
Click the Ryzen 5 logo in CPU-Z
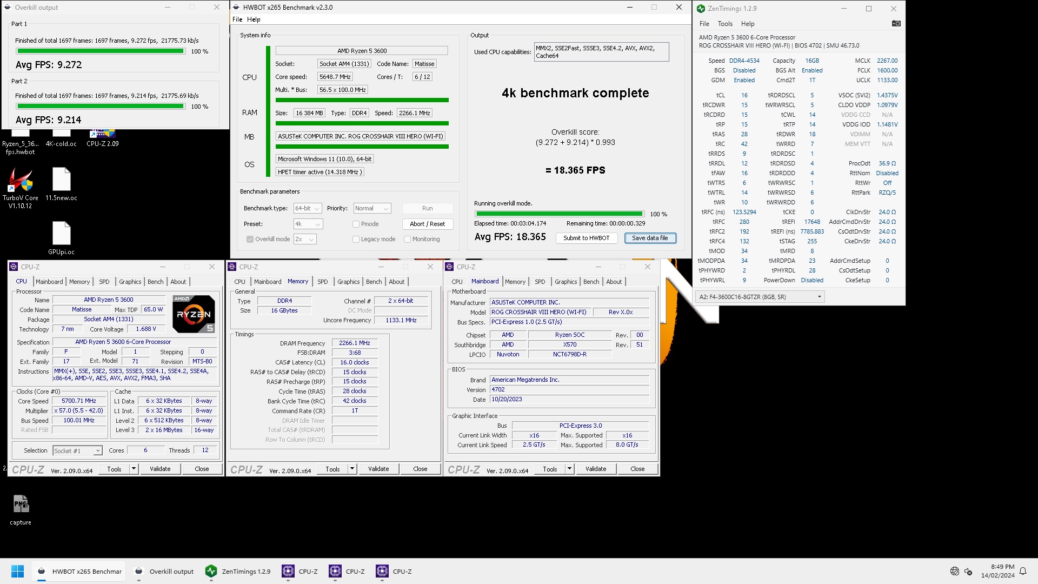194,314
